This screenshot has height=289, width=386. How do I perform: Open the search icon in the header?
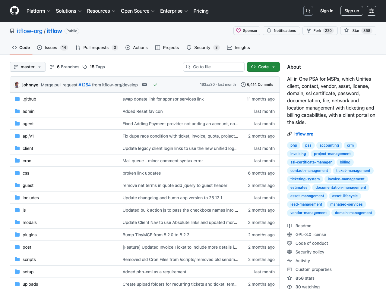point(308,11)
